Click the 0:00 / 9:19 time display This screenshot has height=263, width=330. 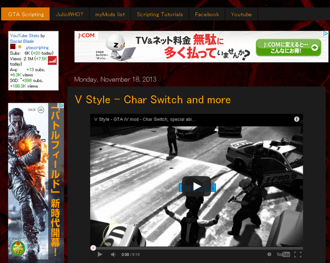(x=130, y=255)
